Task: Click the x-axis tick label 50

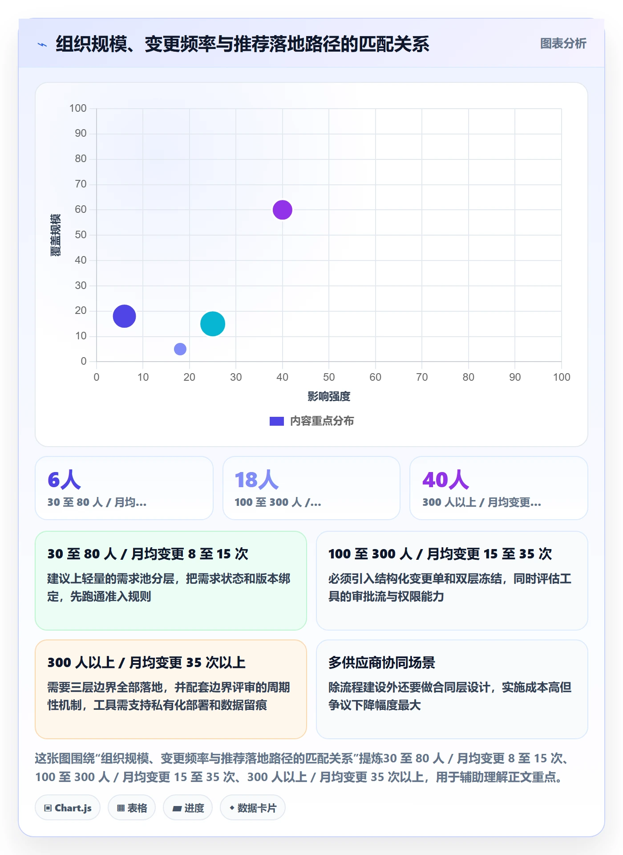Action: 329,377
